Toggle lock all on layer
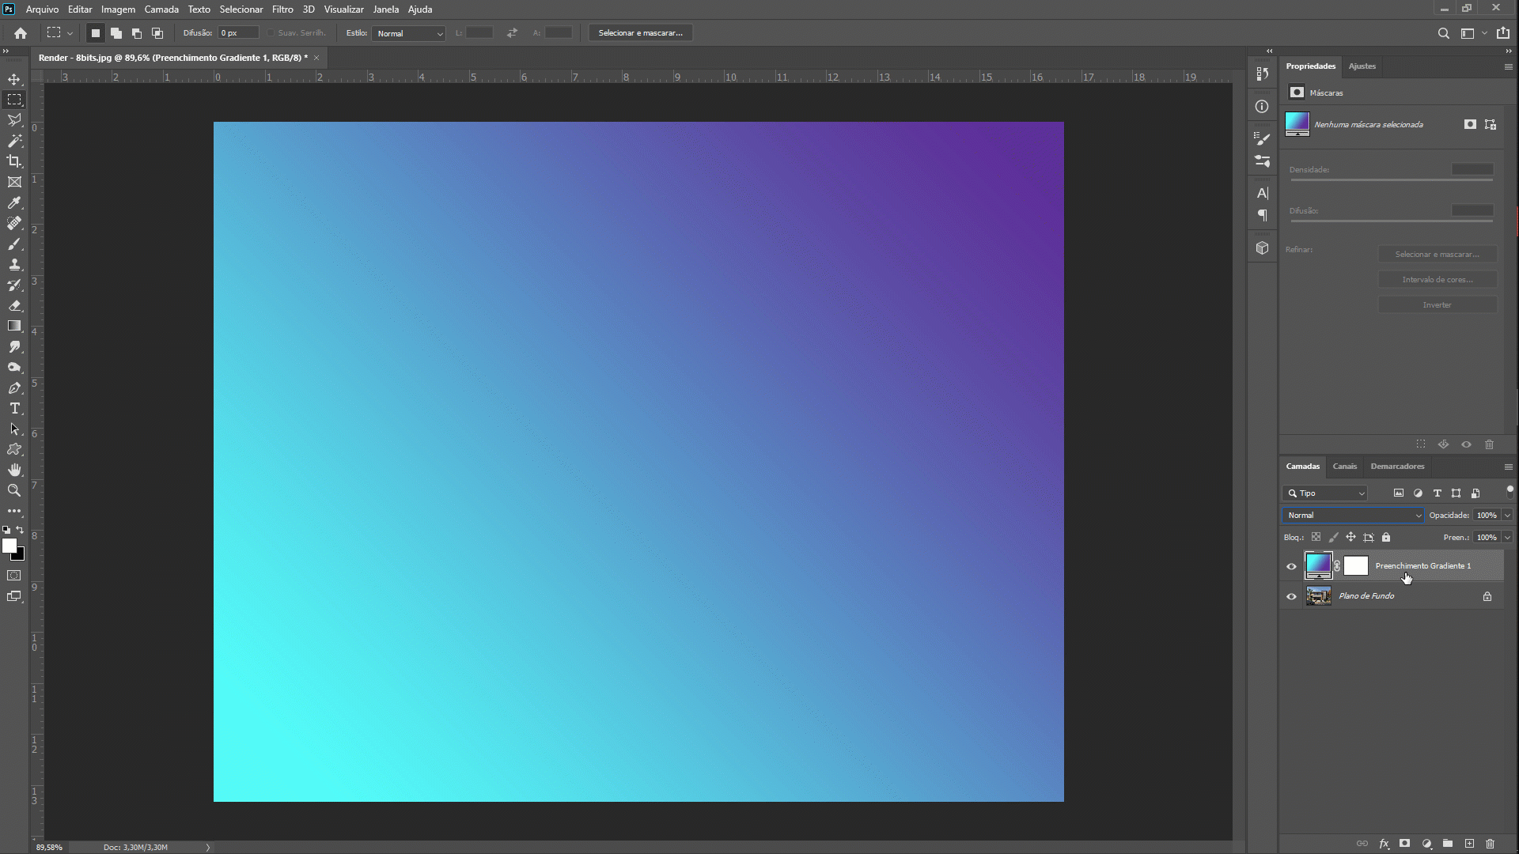Viewport: 1519px width, 854px height. 1386,537
